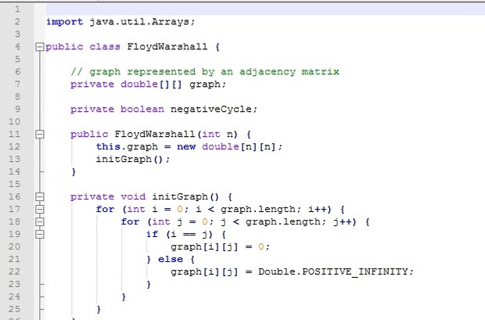Click 'void' keyword on line 16
Screen dimensions: 485x320
point(133,197)
